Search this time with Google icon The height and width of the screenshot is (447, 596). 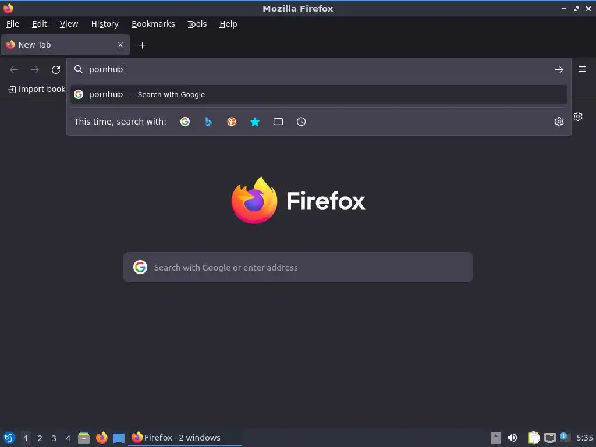(x=185, y=122)
